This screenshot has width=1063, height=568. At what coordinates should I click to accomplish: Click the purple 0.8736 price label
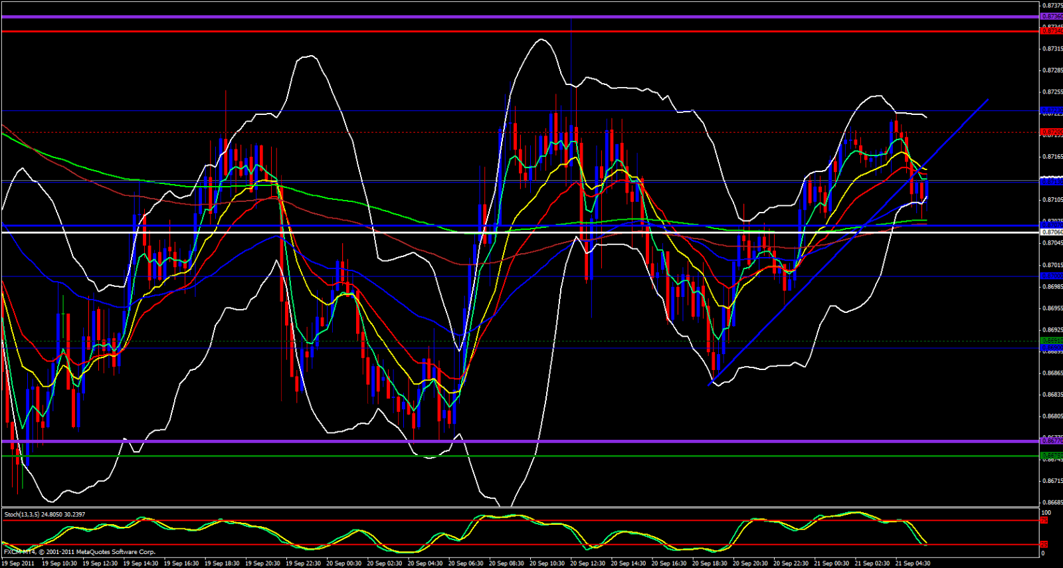[x=1052, y=16]
